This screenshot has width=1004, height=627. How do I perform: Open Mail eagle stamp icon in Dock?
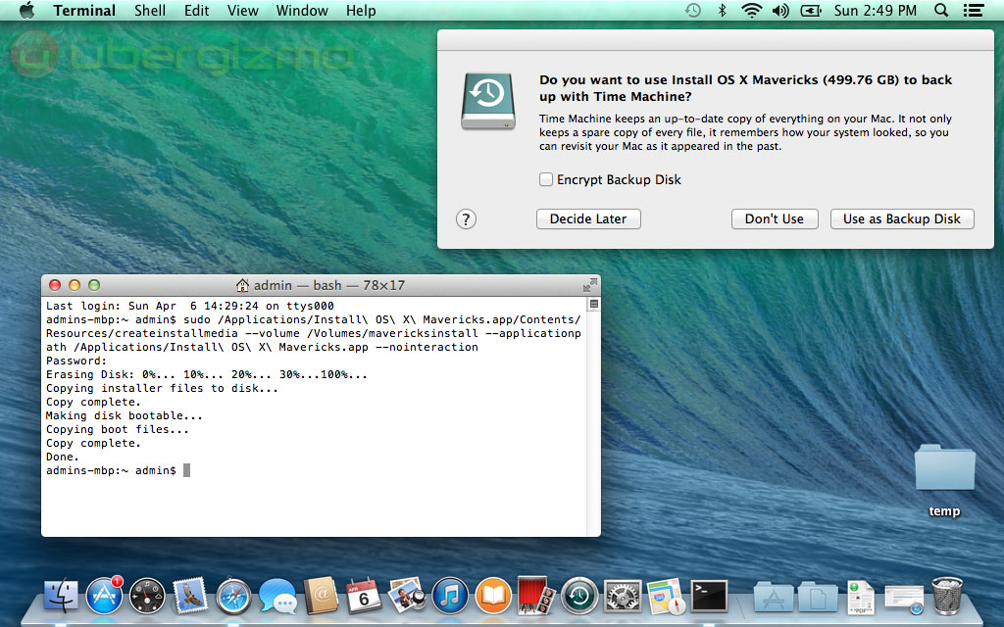(190, 596)
